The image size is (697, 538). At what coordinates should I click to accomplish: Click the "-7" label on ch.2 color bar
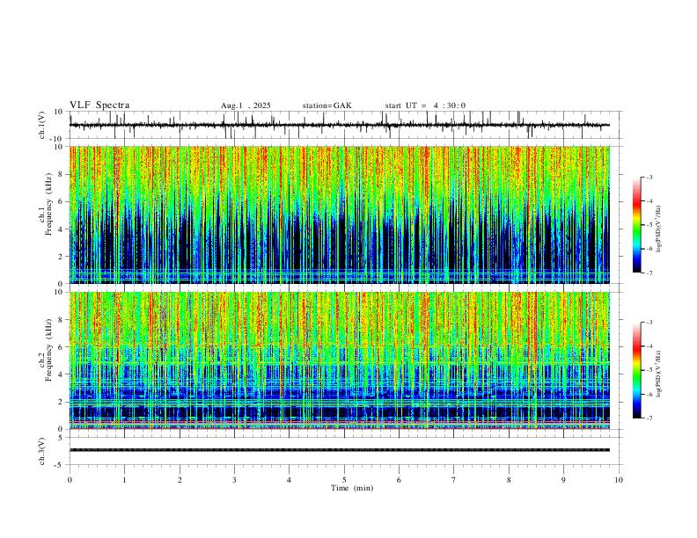tap(649, 418)
